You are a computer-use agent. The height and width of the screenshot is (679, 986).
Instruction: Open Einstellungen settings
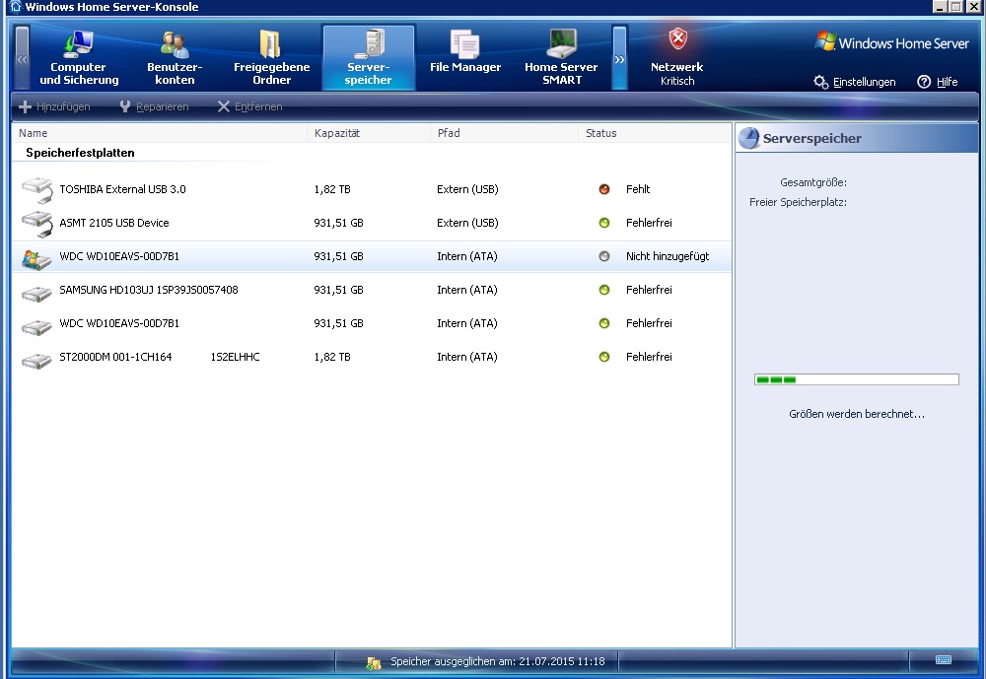855,82
